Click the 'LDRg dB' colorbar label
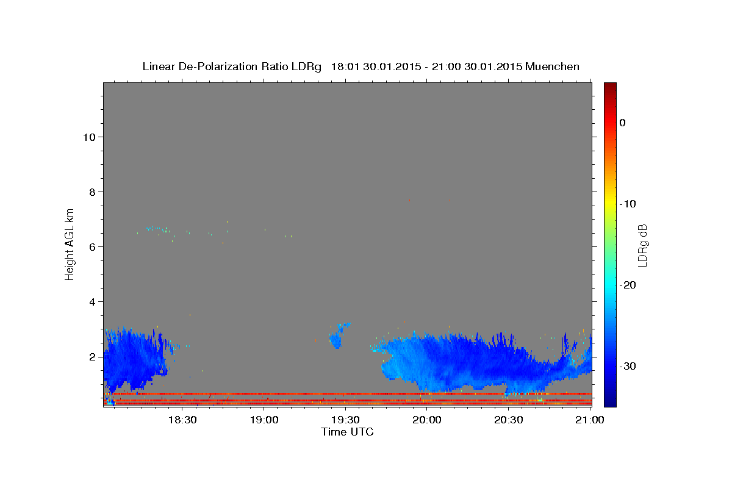 pyautogui.click(x=642, y=245)
